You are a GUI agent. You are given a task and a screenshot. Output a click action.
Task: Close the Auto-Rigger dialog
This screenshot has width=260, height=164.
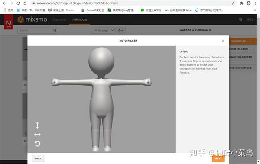(223, 41)
